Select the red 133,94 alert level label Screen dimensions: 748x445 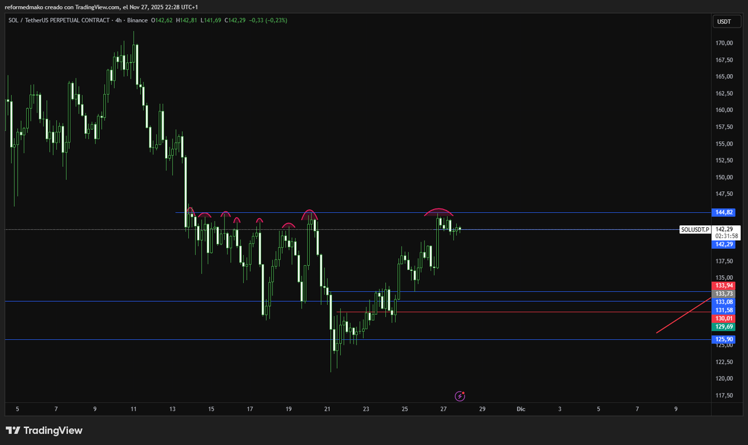point(723,285)
